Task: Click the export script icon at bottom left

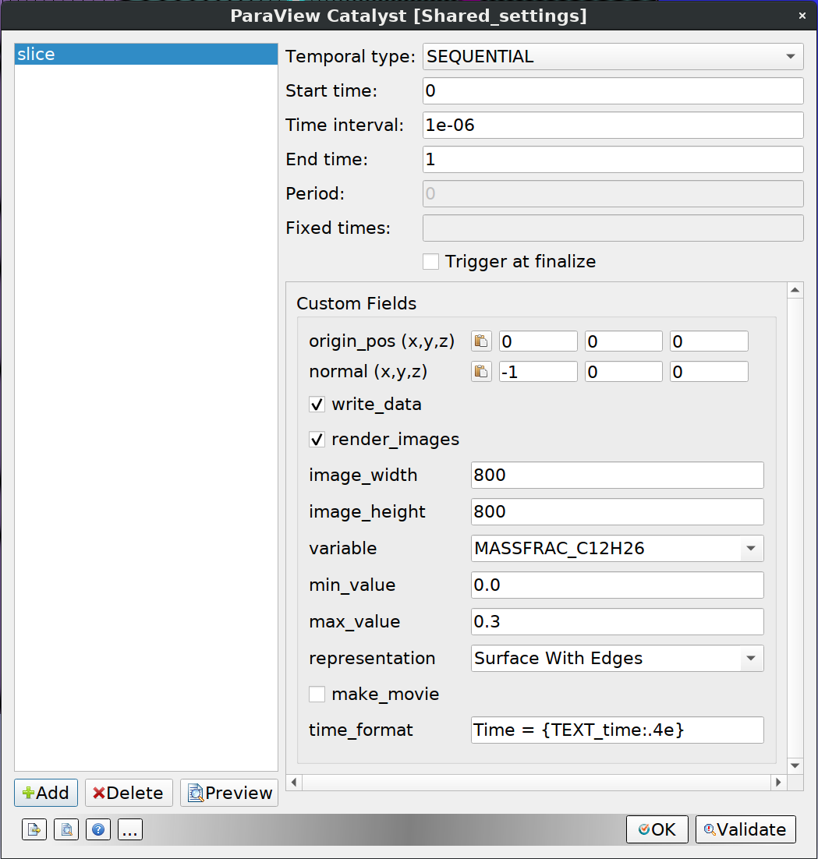Action: (x=34, y=829)
